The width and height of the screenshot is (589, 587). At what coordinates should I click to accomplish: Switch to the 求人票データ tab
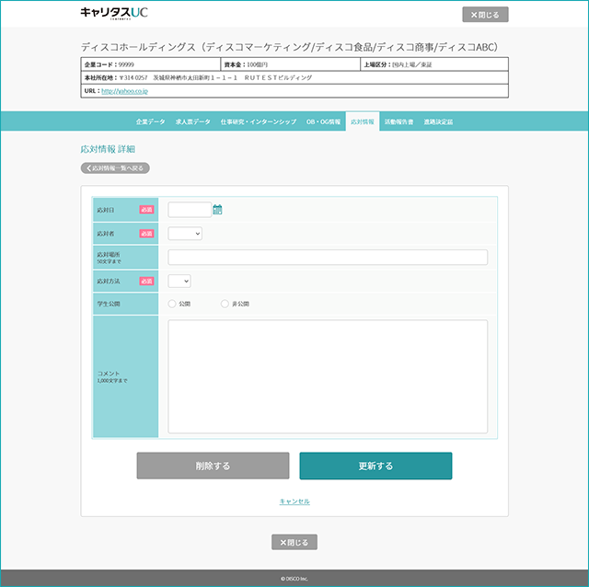pyautogui.click(x=192, y=121)
